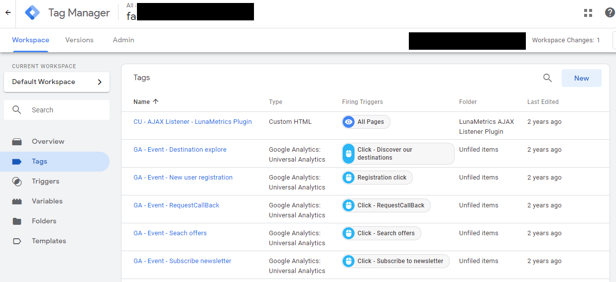Click the Last Edited column header
This screenshot has width=616, height=282.
(x=543, y=102)
